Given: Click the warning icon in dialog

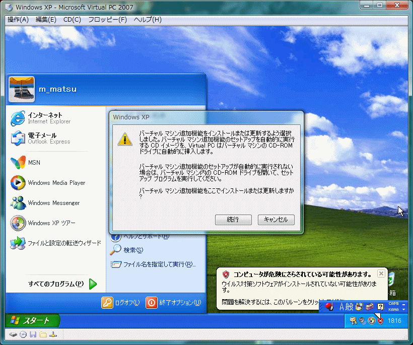Looking at the screenshot, I should click(x=125, y=139).
